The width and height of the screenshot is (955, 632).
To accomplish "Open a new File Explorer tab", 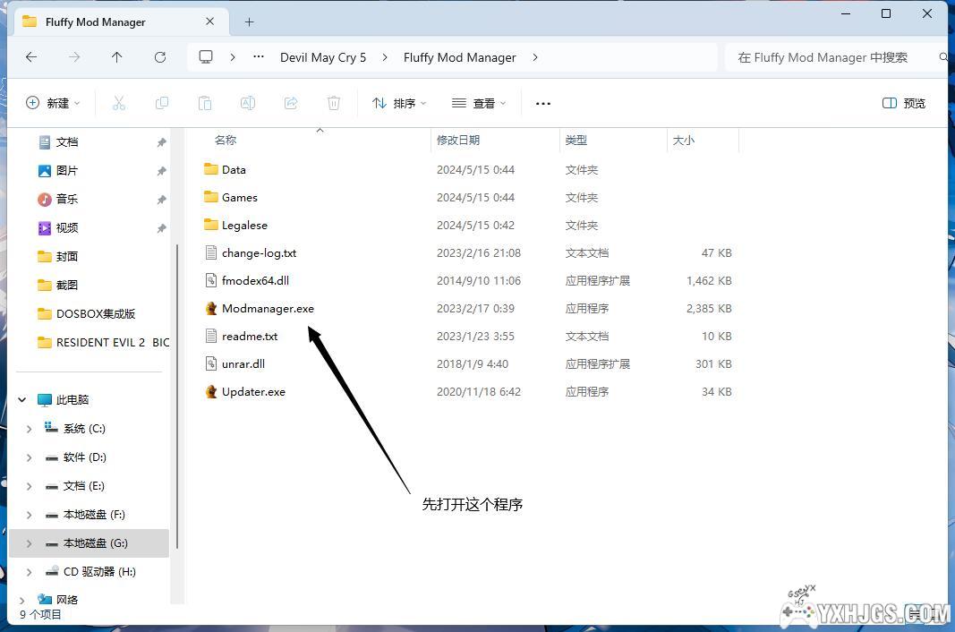I will tap(250, 21).
